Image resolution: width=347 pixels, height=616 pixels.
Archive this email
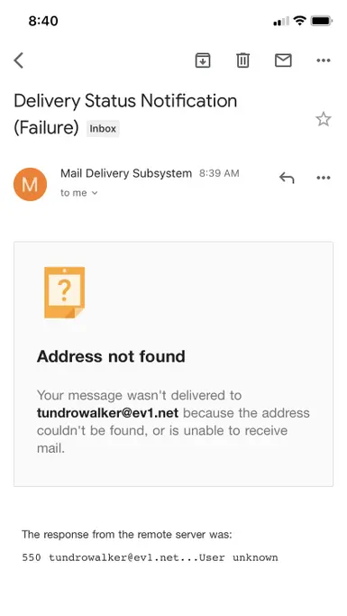203,60
